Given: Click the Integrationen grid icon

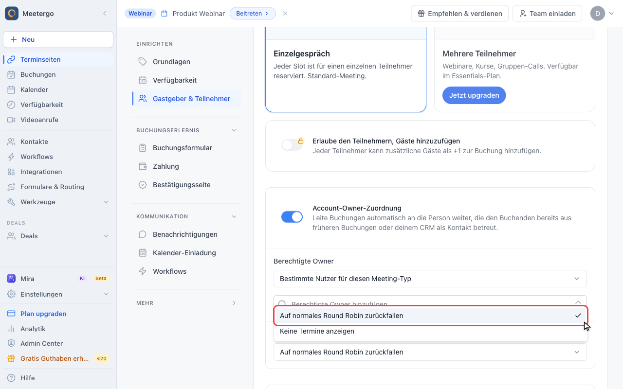Looking at the screenshot, I should [11, 172].
